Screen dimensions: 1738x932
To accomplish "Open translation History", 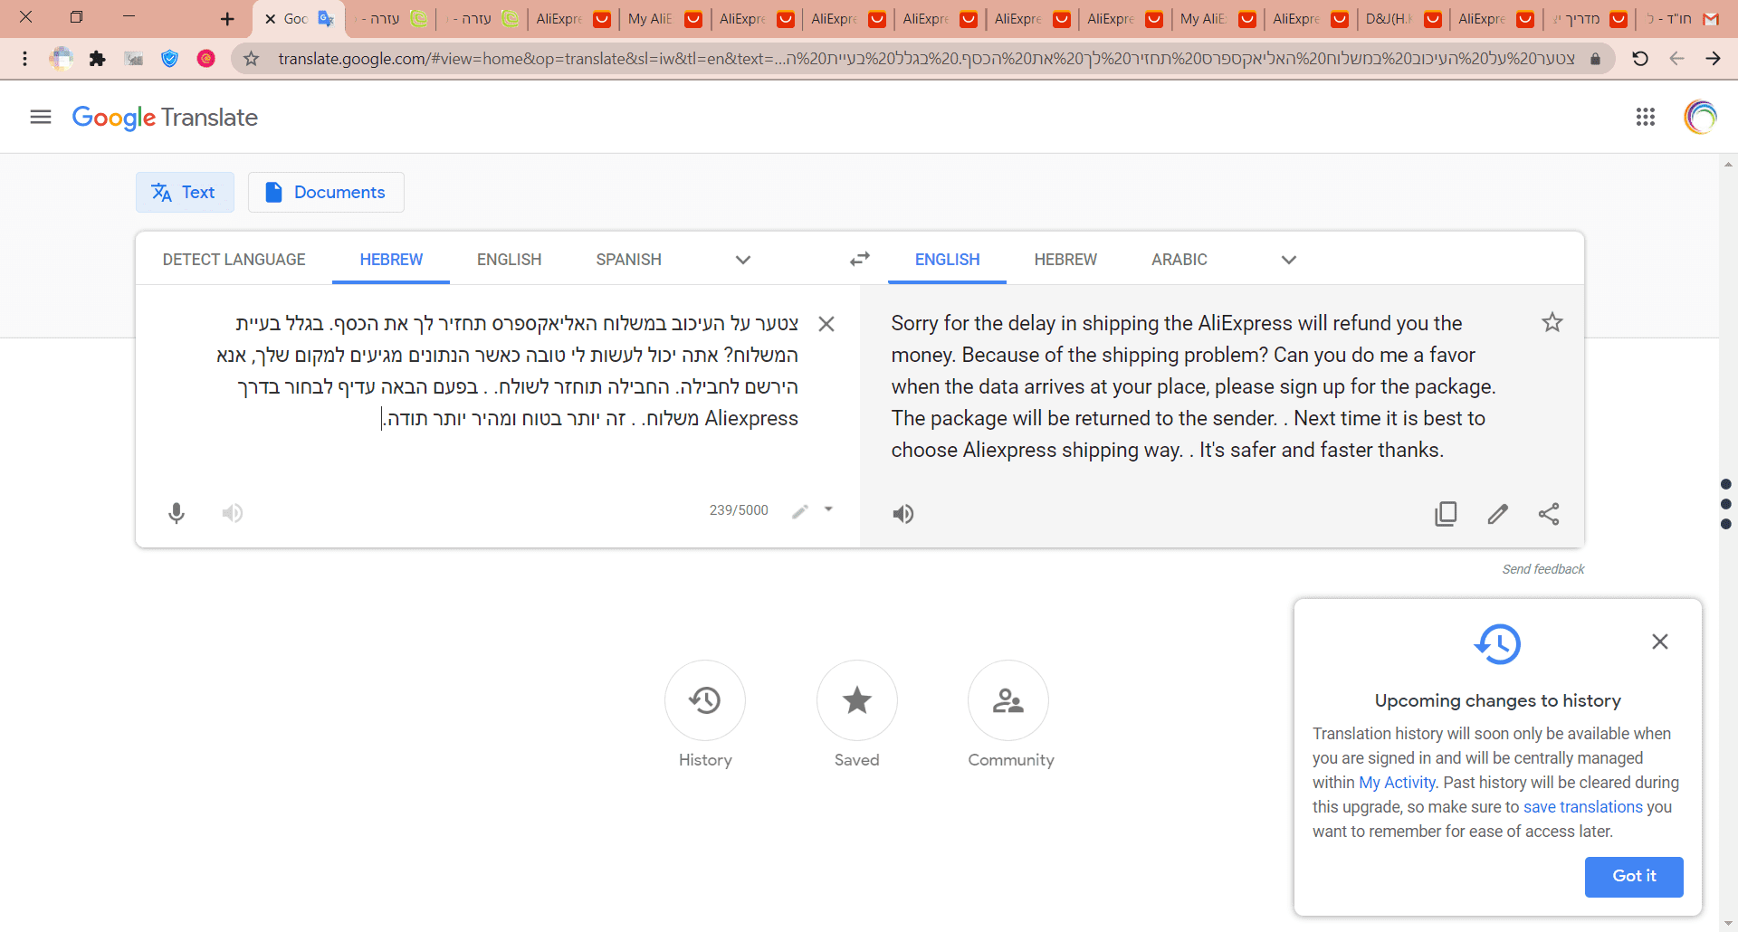I will 705,700.
